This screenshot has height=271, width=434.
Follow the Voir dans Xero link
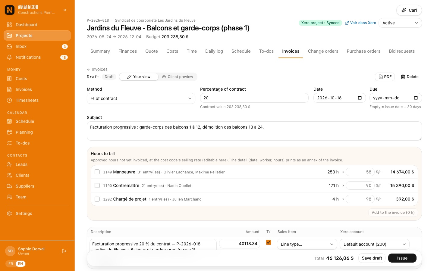click(x=360, y=23)
